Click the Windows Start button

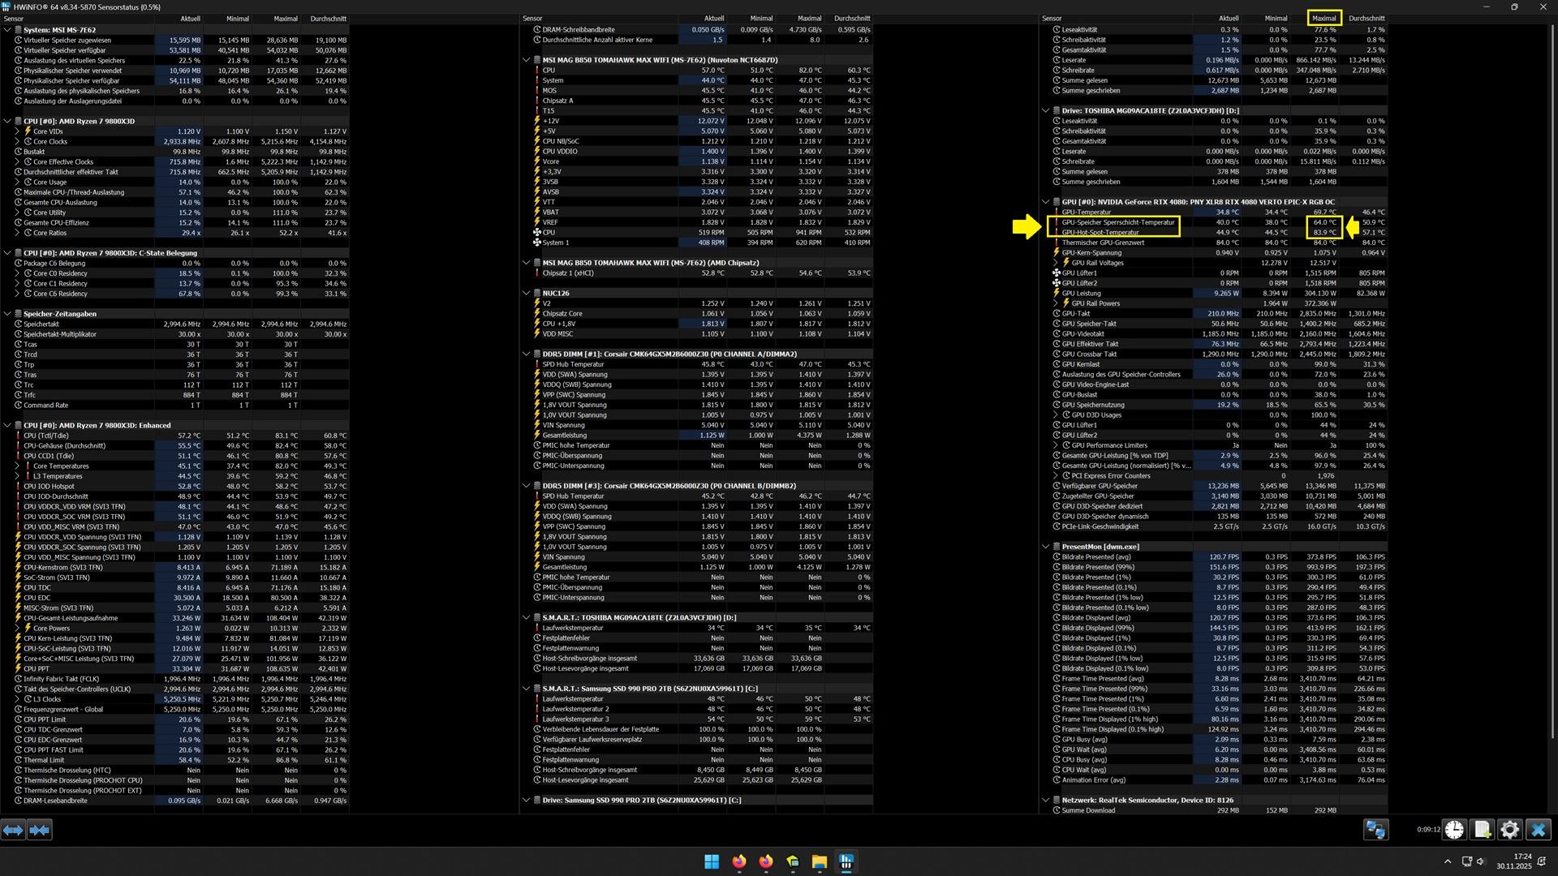tap(712, 861)
